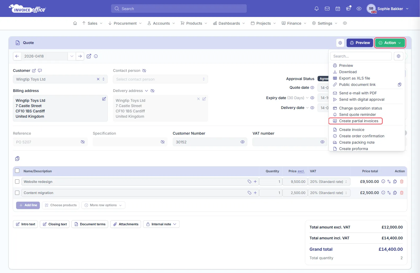
Task: Tick the Website redesign row checkbox
Action: point(17,182)
